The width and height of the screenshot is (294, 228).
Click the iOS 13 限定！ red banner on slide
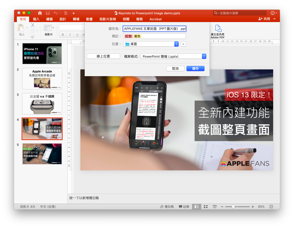point(249,95)
